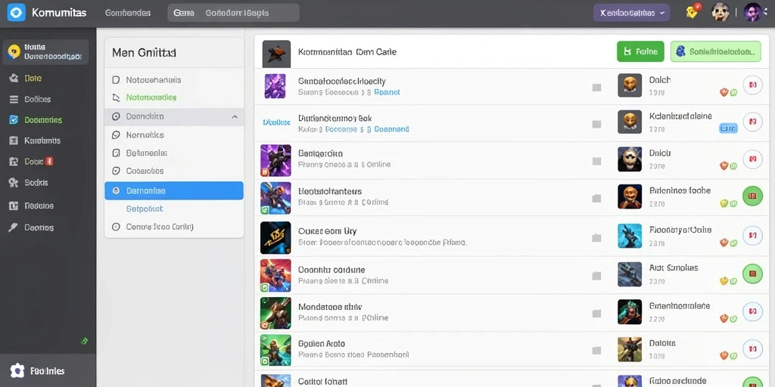Viewport: 775px width, 387px height.
Task: Click the Ait Sunolies user name
Action: tap(674, 268)
